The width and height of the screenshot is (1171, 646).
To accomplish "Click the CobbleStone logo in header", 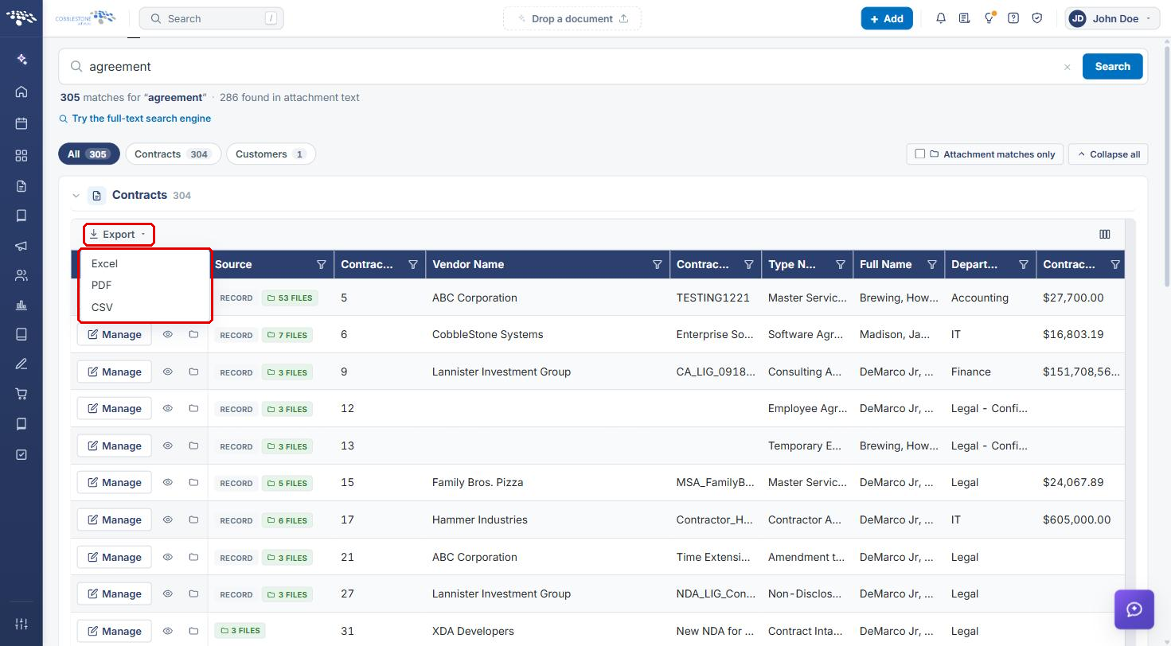I will pos(85,18).
